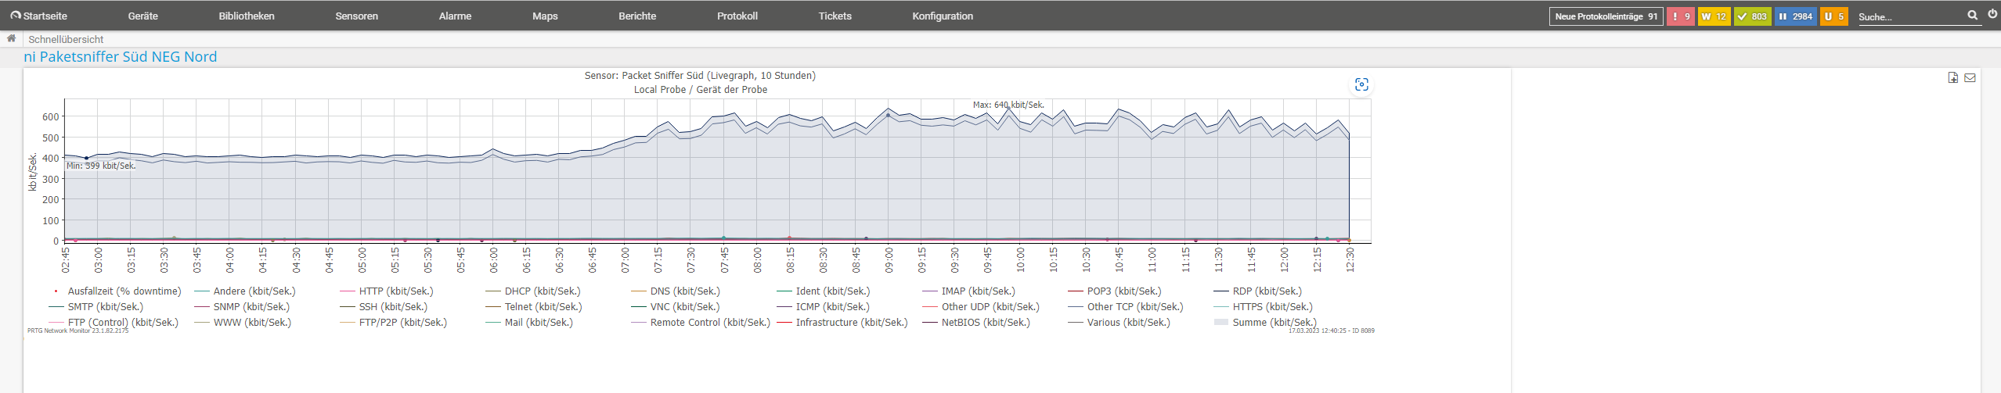This screenshot has height=393, width=2001.
Task: Click the Neue Protokolleinträge 91 button
Action: pos(1606,16)
